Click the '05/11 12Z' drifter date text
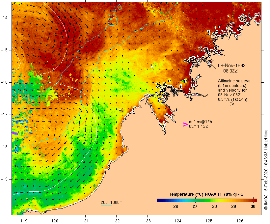Viewport: 270px width, 224px height. point(198,126)
